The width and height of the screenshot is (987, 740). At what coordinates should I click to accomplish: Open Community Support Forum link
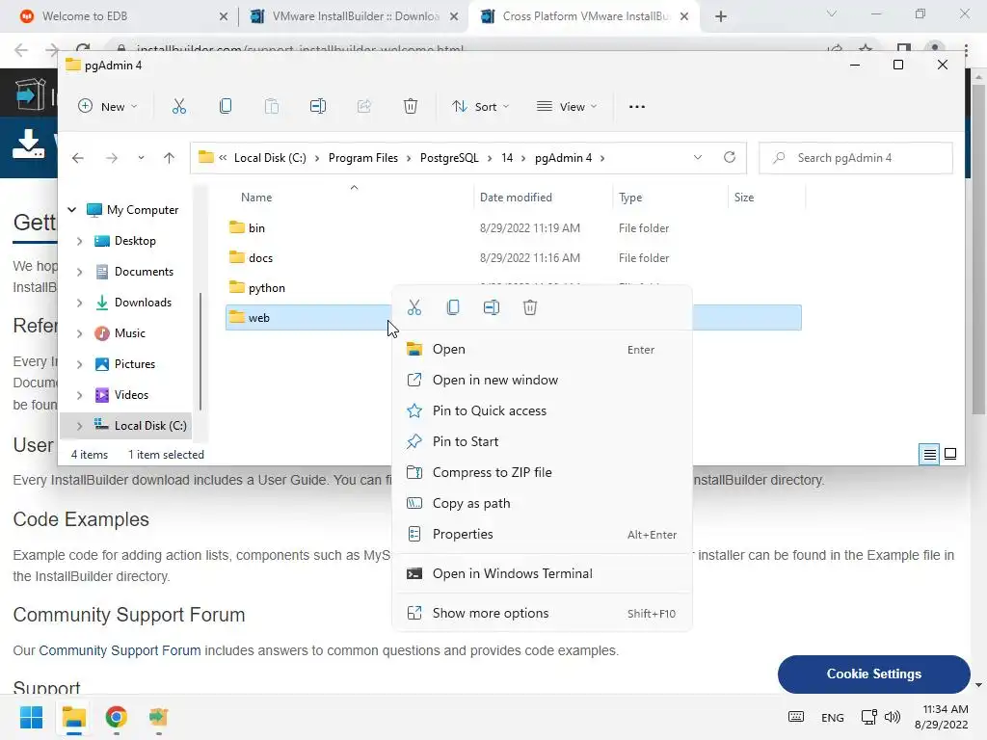tap(120, 650)
